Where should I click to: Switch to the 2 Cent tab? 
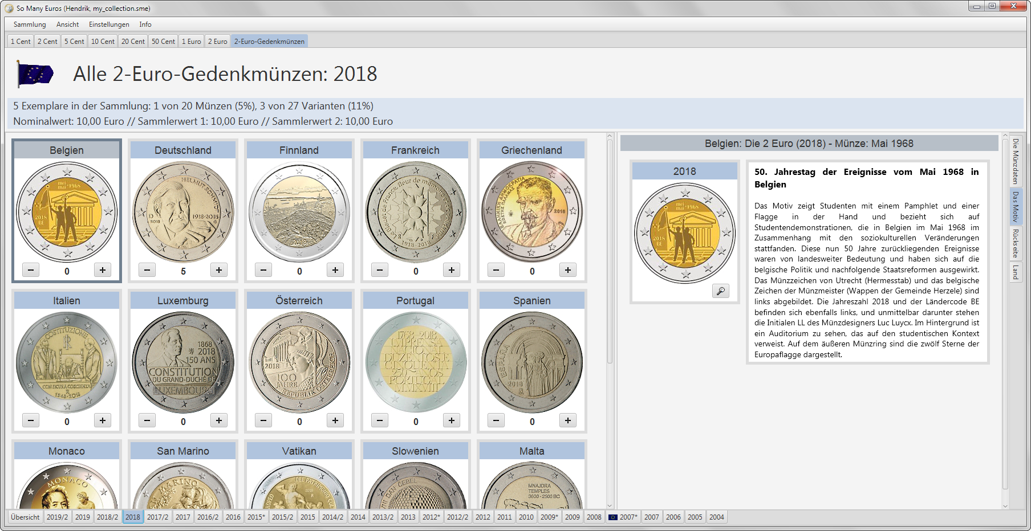(x=47, y=41)
